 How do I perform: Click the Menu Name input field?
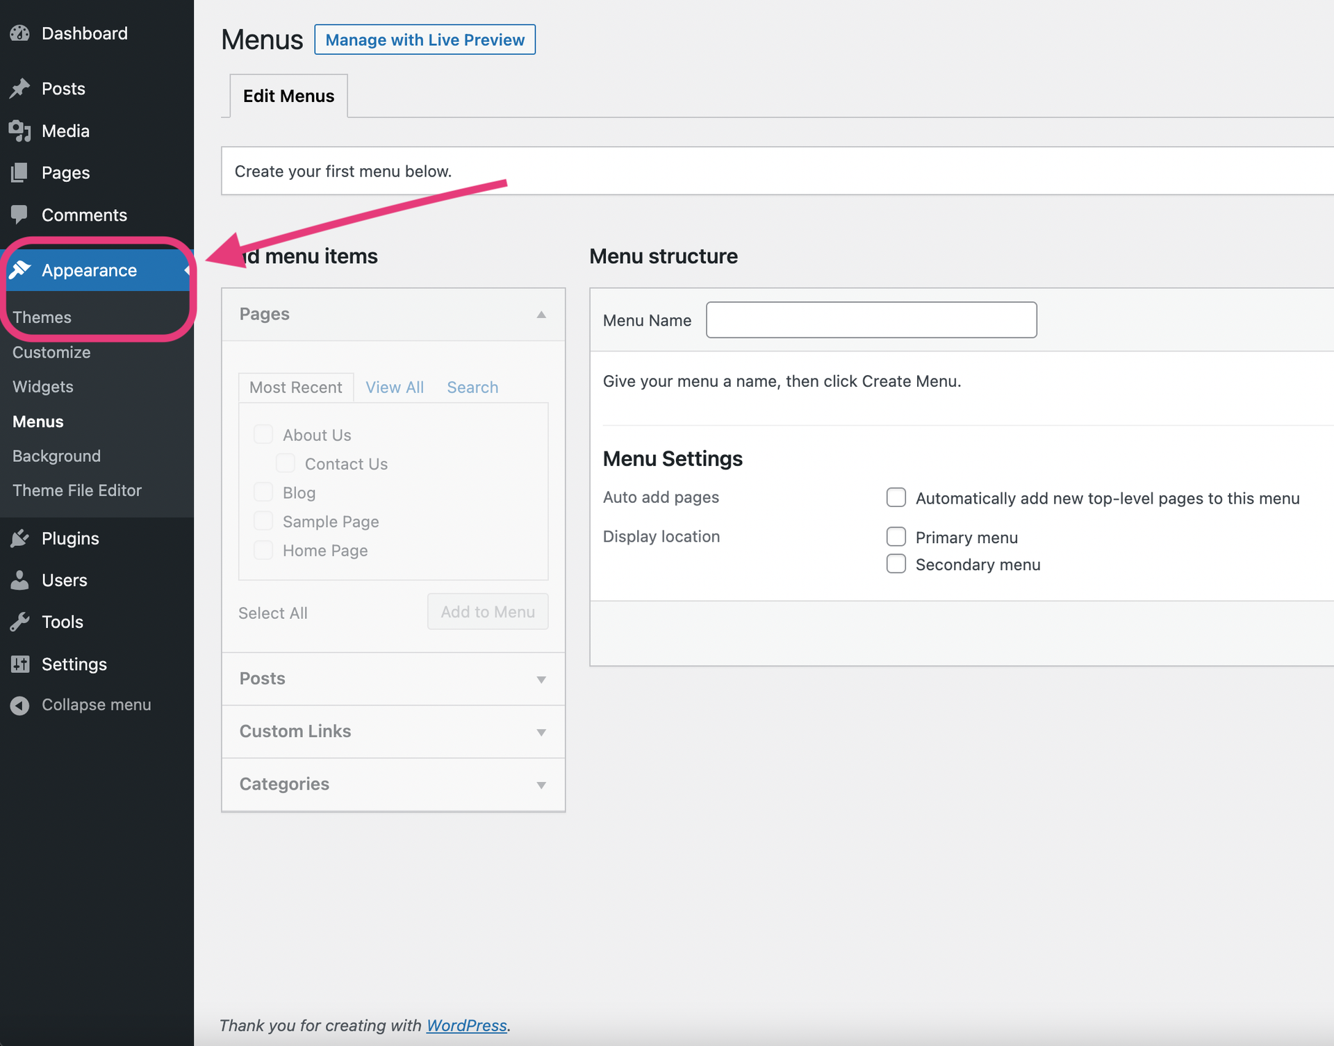[871, 319]
